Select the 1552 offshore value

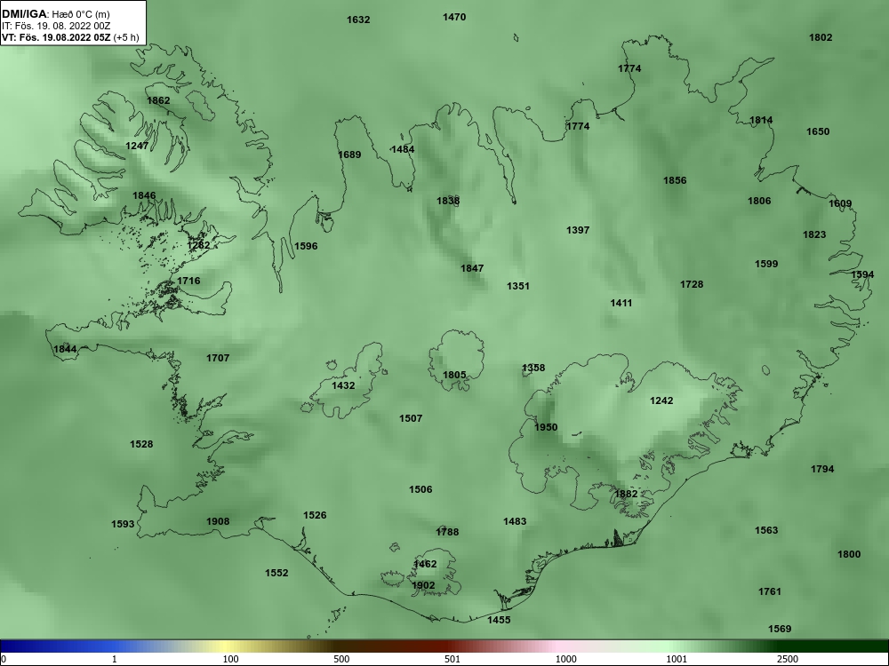[276, 573]
